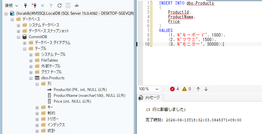Expand the FileTables folder
This screenshot has height=134, width=262.
31,61
